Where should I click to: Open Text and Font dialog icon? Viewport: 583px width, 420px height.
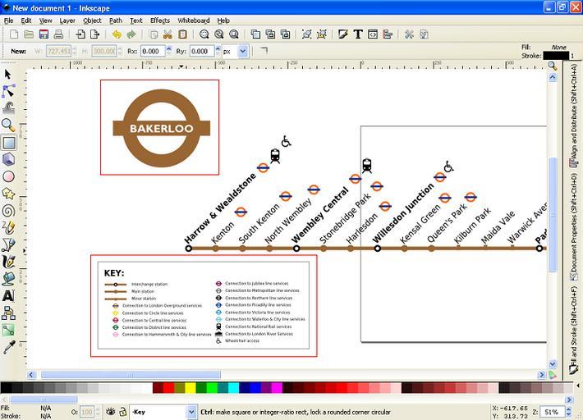(358, 34)
